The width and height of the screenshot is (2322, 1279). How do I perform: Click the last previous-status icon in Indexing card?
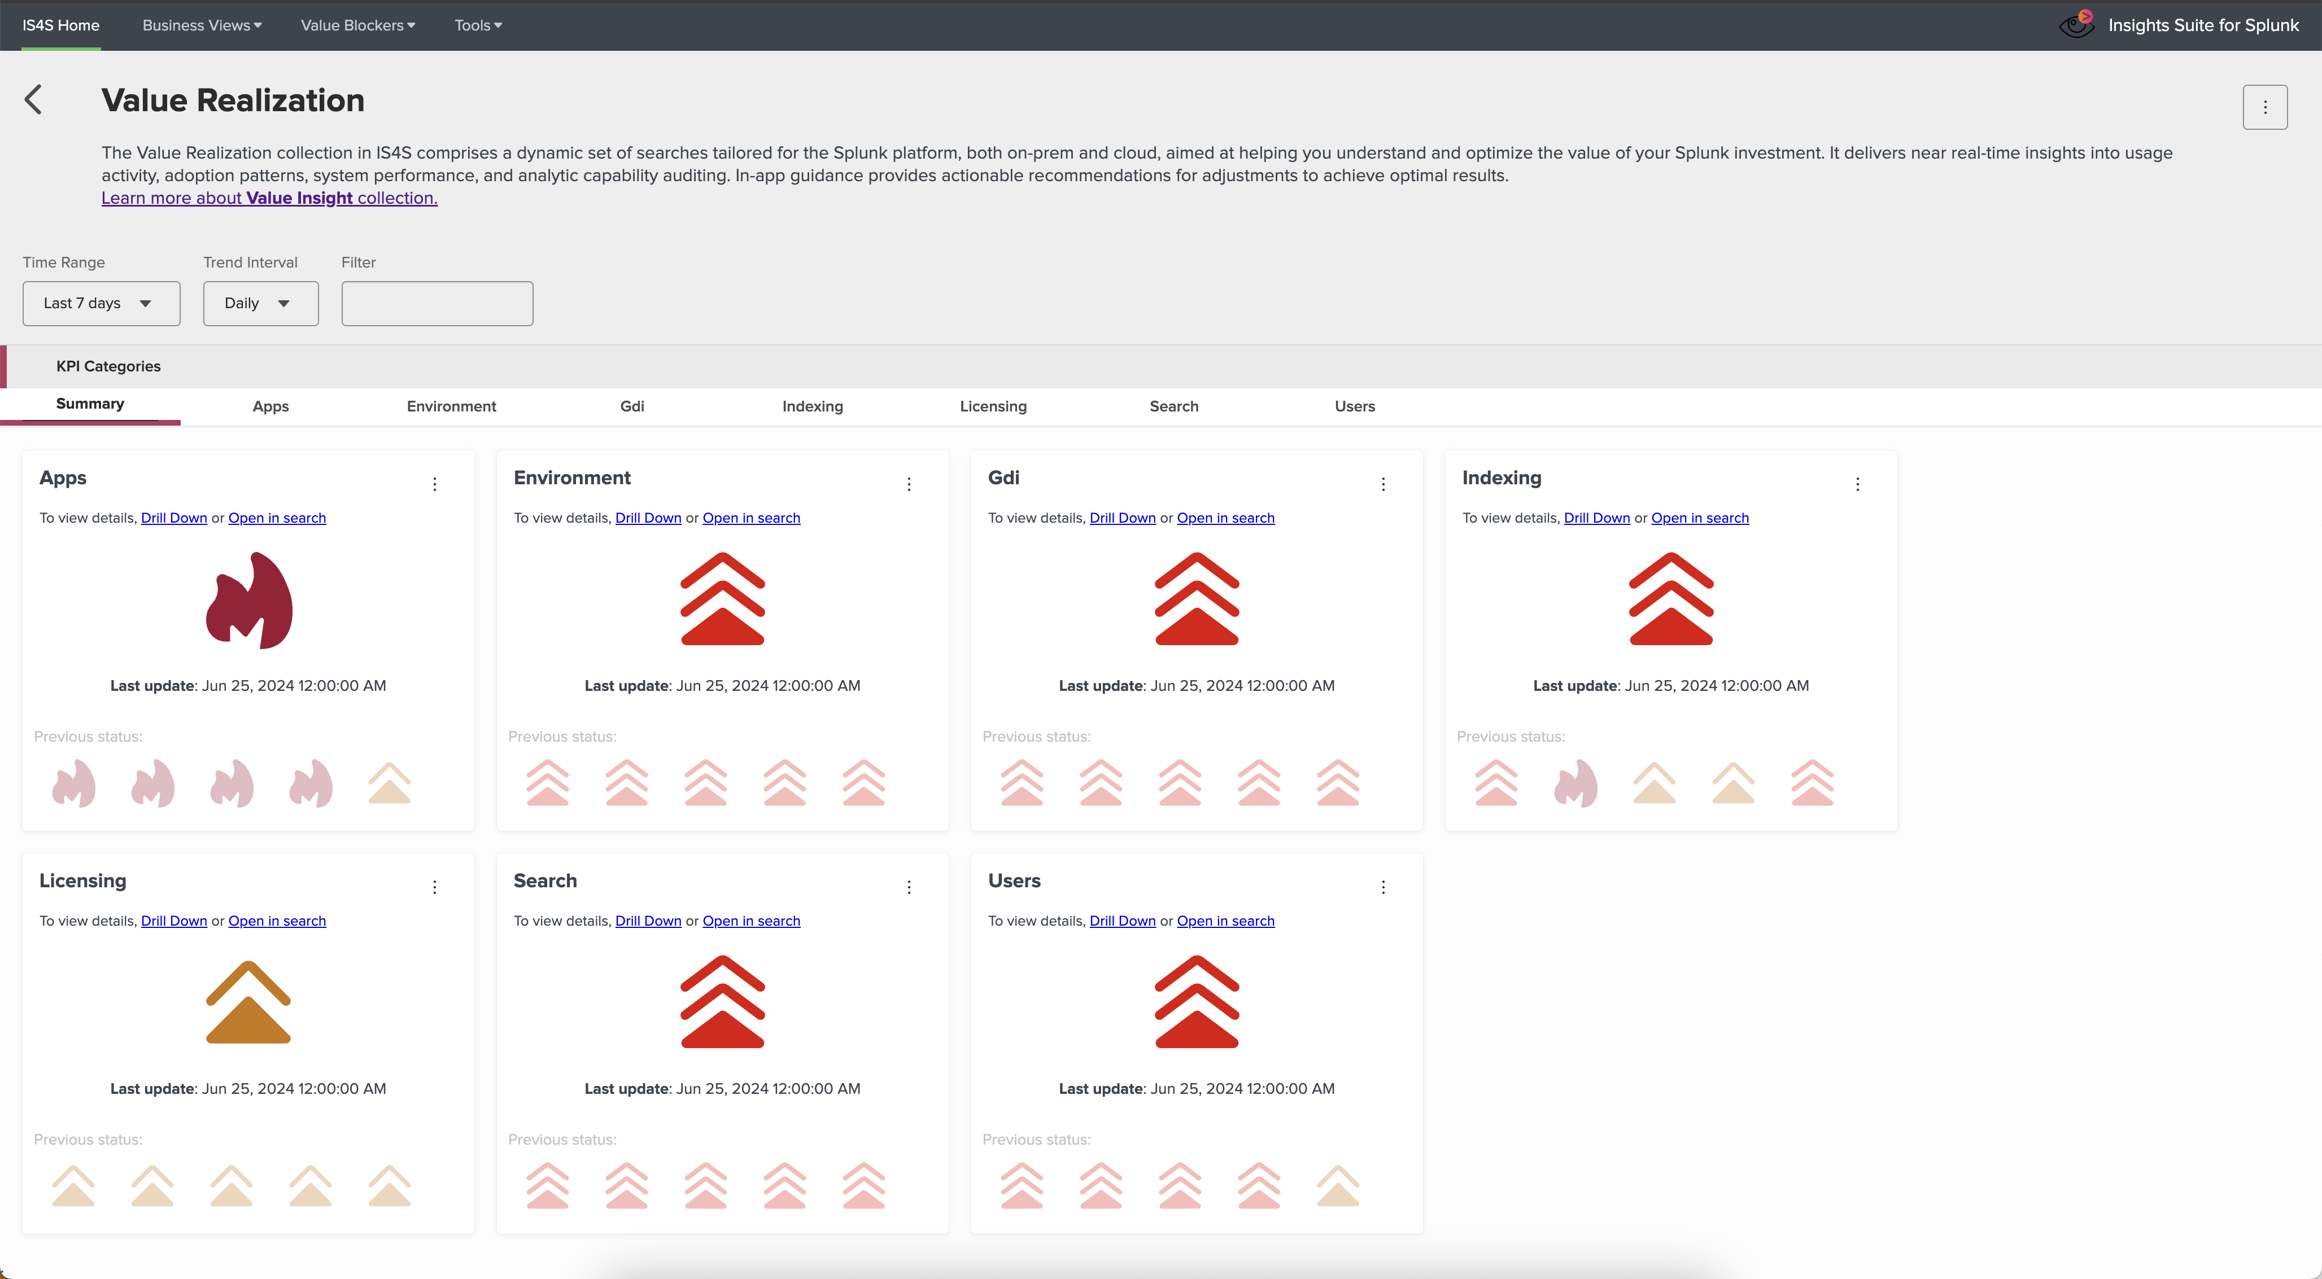1812,783
